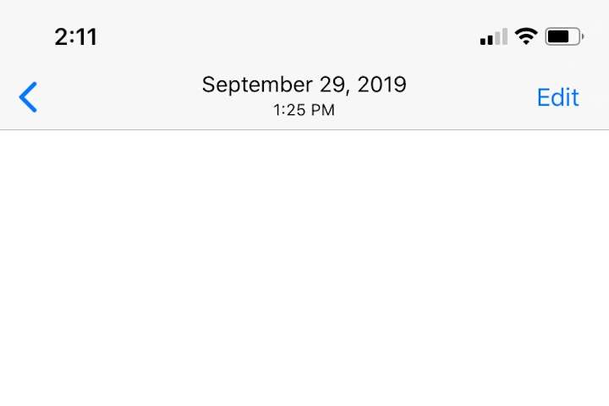Click the cellular signal bars icon
This screenshot has height=406, width=609.
tap(494, 36)
